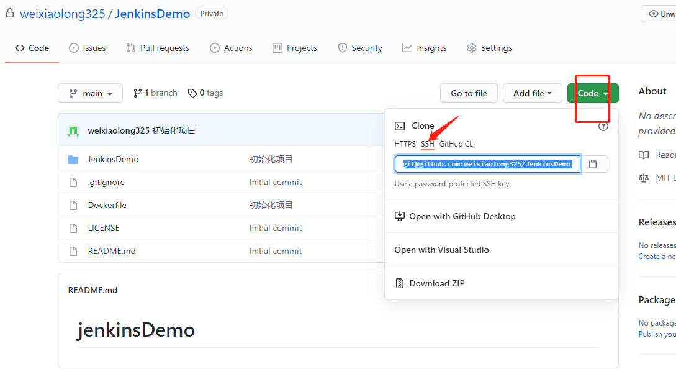Open the Dockerfile file

107,205
